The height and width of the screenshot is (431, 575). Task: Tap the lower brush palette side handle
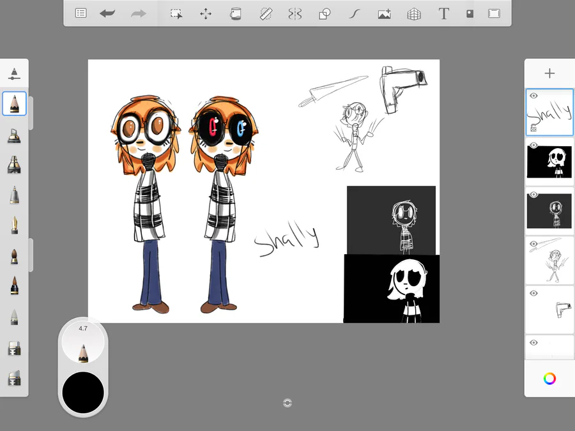tap(31, 255)
